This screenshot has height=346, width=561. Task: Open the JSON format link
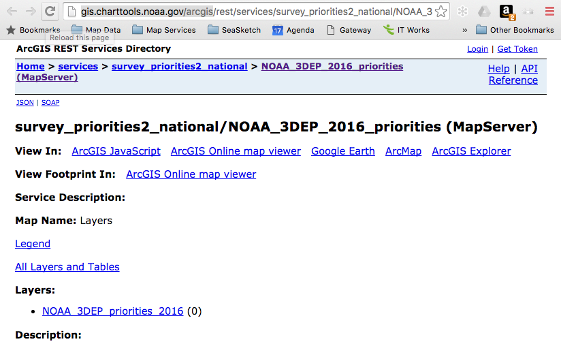point(25,103)
